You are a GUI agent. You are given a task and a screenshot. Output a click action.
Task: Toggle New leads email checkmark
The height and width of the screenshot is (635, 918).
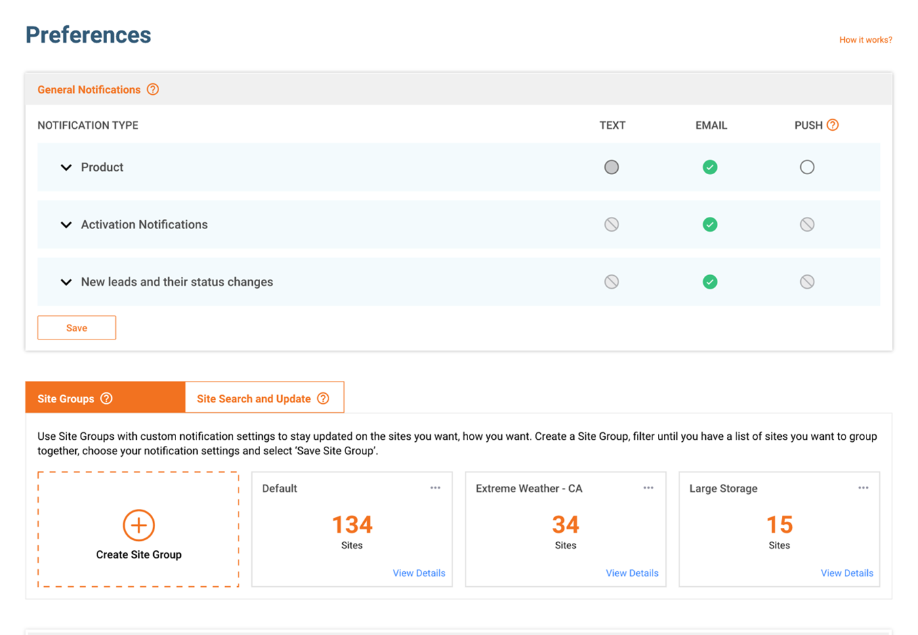710,282
